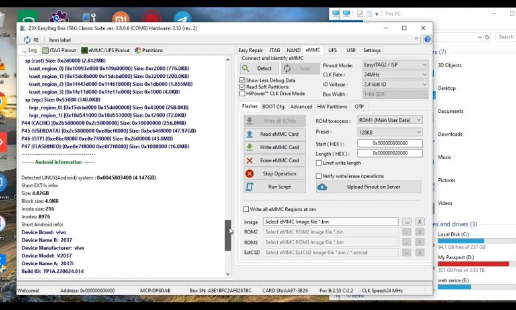
Task: Click the toolbar overflow chevron icon
Action: click(x=416, y=39)
